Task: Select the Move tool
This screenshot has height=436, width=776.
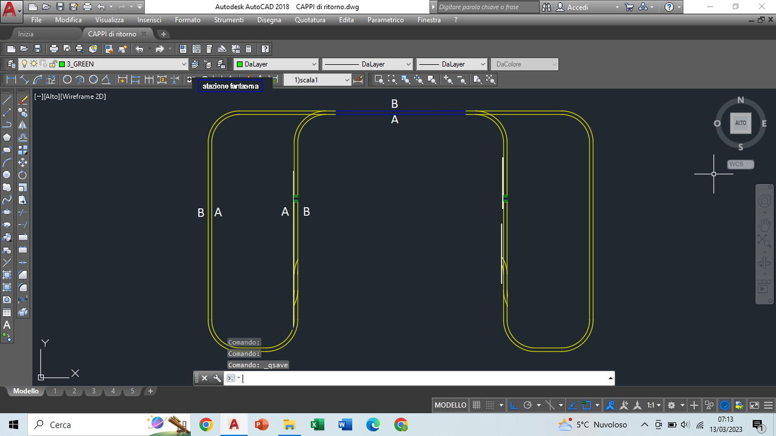Action: point(22,162)
